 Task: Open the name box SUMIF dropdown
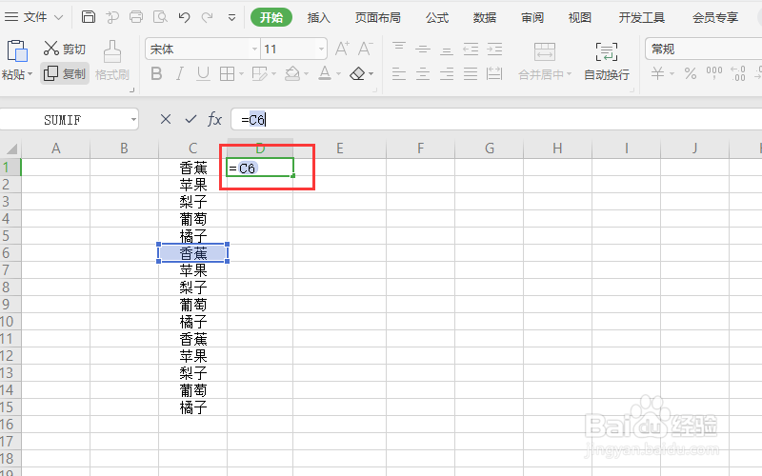(x=133, y=120)
